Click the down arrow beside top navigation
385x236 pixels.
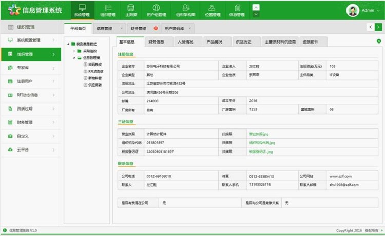[x=256, y=14]
